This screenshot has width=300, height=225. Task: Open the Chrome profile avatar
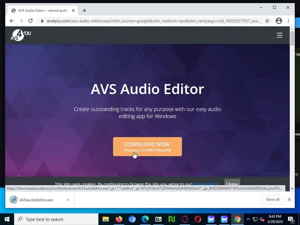[279, 21]
